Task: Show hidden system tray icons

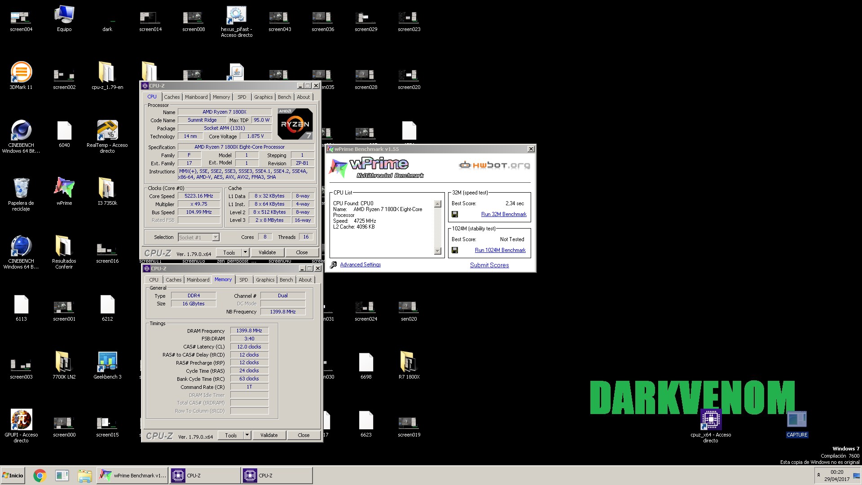Action: click(818, 475)
